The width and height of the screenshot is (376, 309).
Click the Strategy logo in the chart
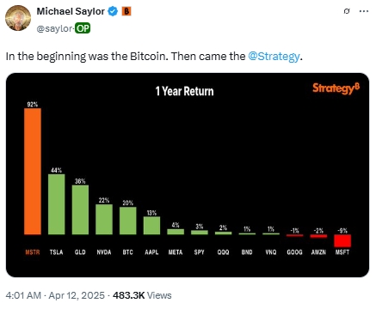[336, 88]
